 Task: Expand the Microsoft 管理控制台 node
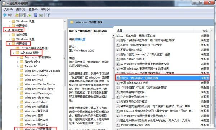coord(18,57)
